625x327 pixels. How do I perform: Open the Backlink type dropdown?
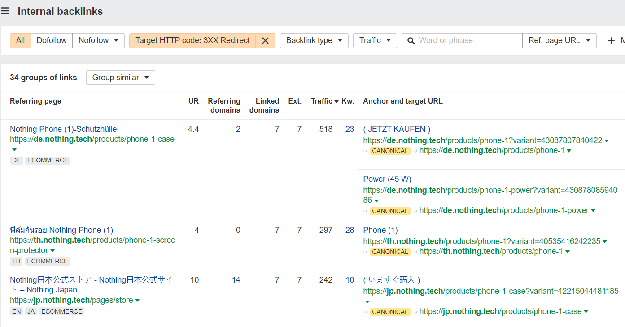point(314,40)
